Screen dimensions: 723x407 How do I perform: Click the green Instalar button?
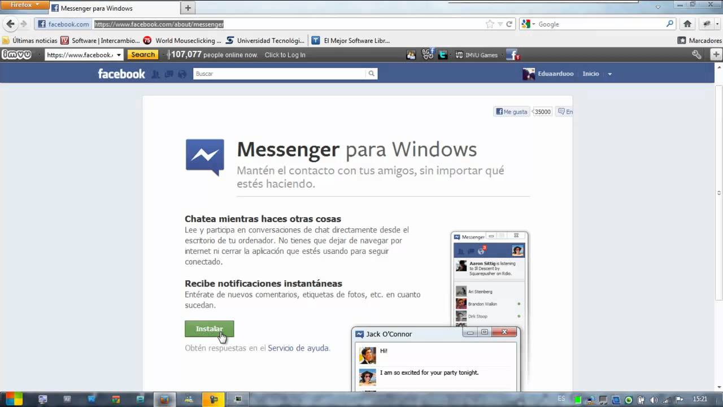click(x=209, y=328)
